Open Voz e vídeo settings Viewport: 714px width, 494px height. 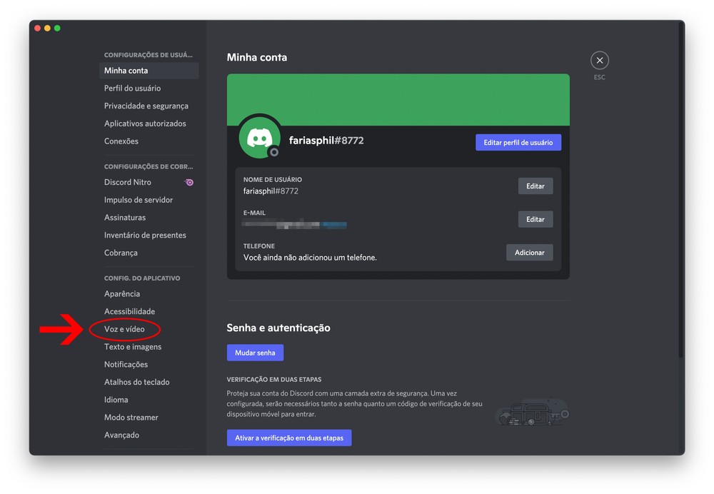click(x=124, y=329)
